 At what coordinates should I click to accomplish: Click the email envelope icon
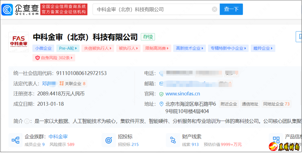(x=161, y=84)
